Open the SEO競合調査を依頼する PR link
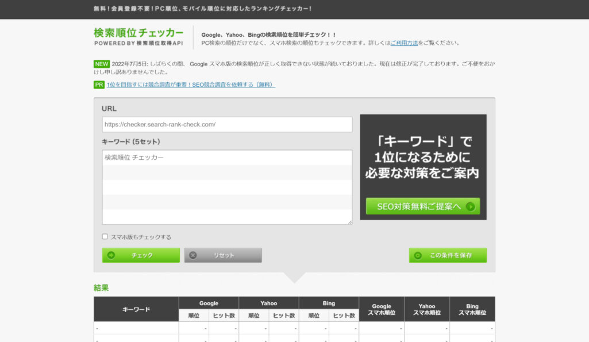This screenshot has height=342, width=589. point(191,85)
